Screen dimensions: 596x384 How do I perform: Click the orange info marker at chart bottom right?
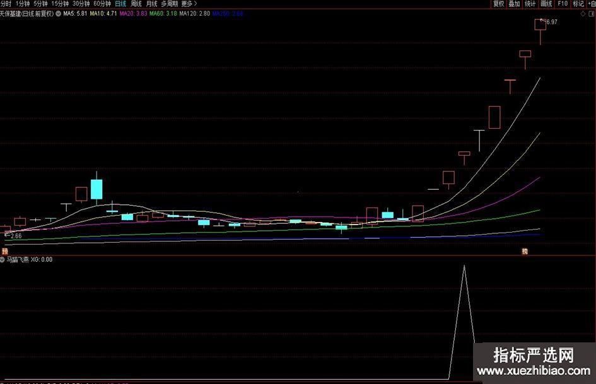tap(525, 252)
